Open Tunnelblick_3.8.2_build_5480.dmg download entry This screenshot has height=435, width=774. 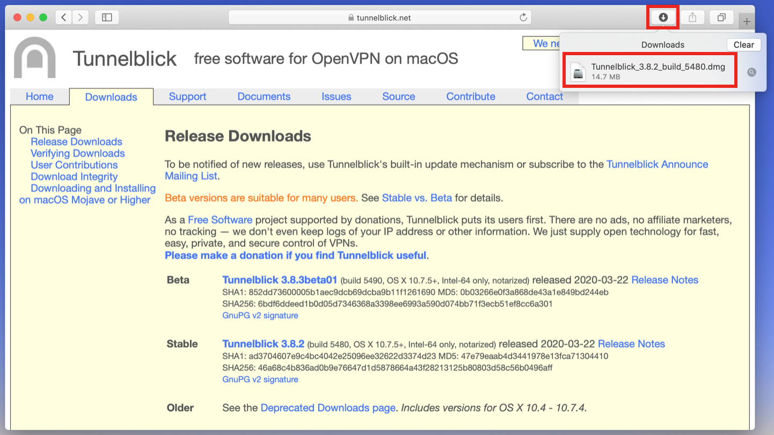pyautogui.click(x=650, y=71)
